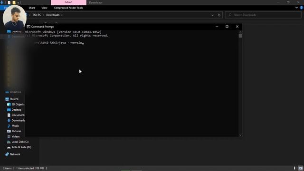Expand the ribbon with the chevron

click(296, 8)
